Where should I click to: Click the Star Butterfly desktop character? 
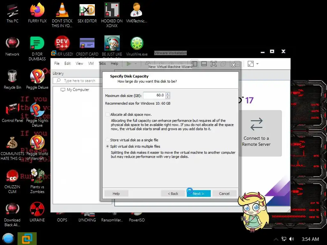253,212
